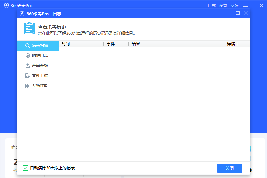This screenshot has height=178, width=267.
Task: Click the 360 shield logo in the dialog title
Action: [x=22, y=14]
